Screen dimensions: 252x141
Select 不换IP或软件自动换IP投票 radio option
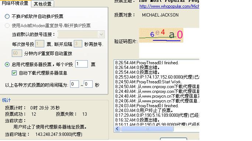pos(7,16)
